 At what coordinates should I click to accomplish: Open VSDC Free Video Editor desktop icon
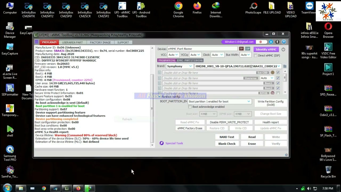pyautogui.click(x=328, y=51)
